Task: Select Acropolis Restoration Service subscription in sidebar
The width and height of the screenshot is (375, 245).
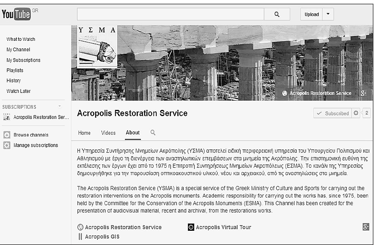Action: (x=41, y=117)
